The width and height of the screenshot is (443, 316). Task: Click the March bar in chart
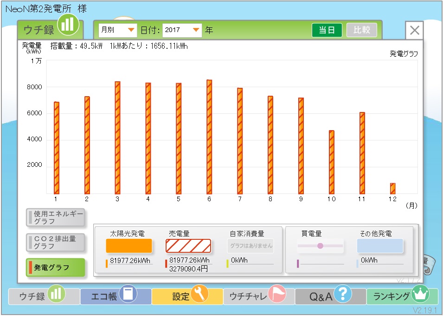coord(117,138)
